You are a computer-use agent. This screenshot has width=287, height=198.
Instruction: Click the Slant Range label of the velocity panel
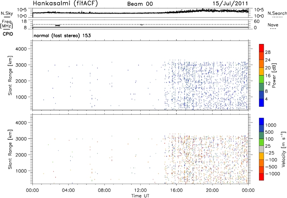pos(10,149)
